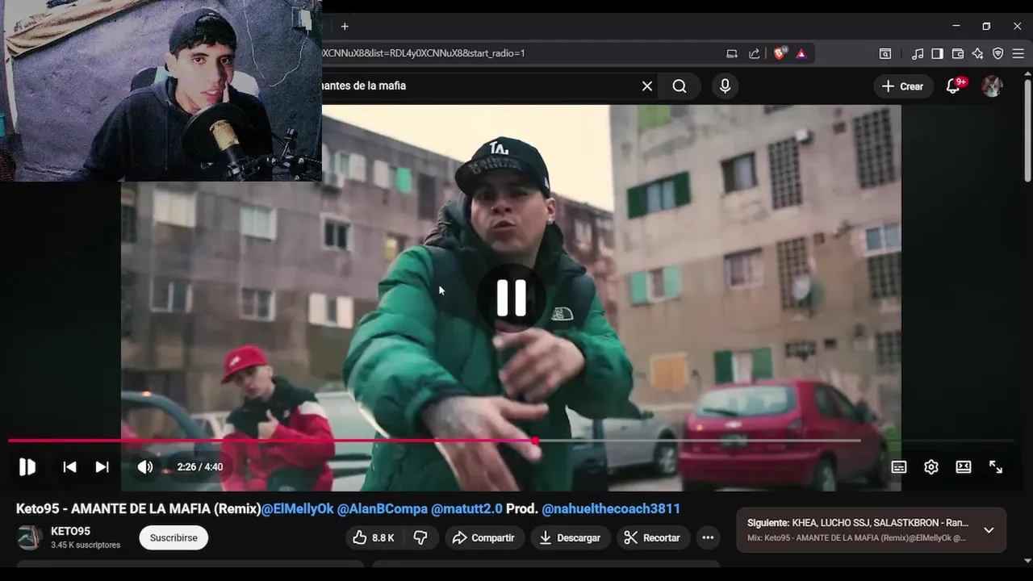Click the Compartir button

[x=483, y=537]
